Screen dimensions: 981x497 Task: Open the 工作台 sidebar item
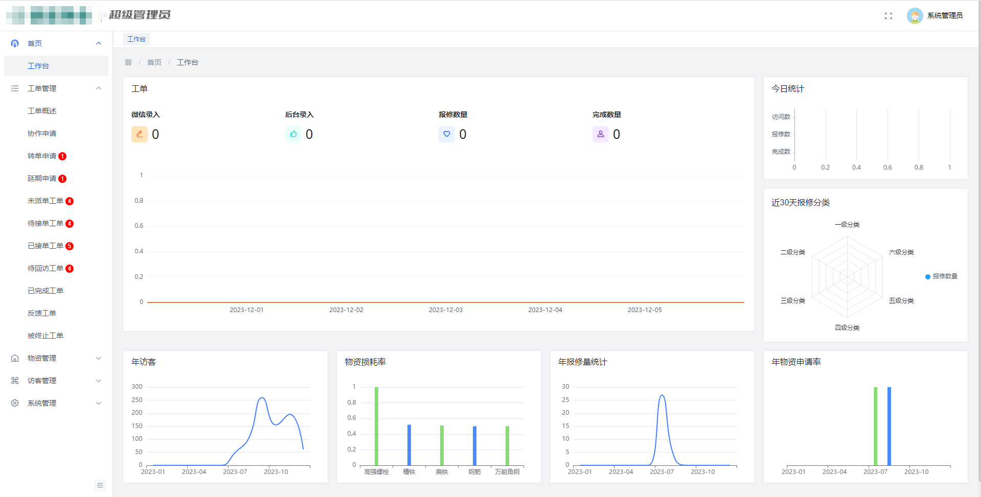pyautogui.click(x=56, y=66)
